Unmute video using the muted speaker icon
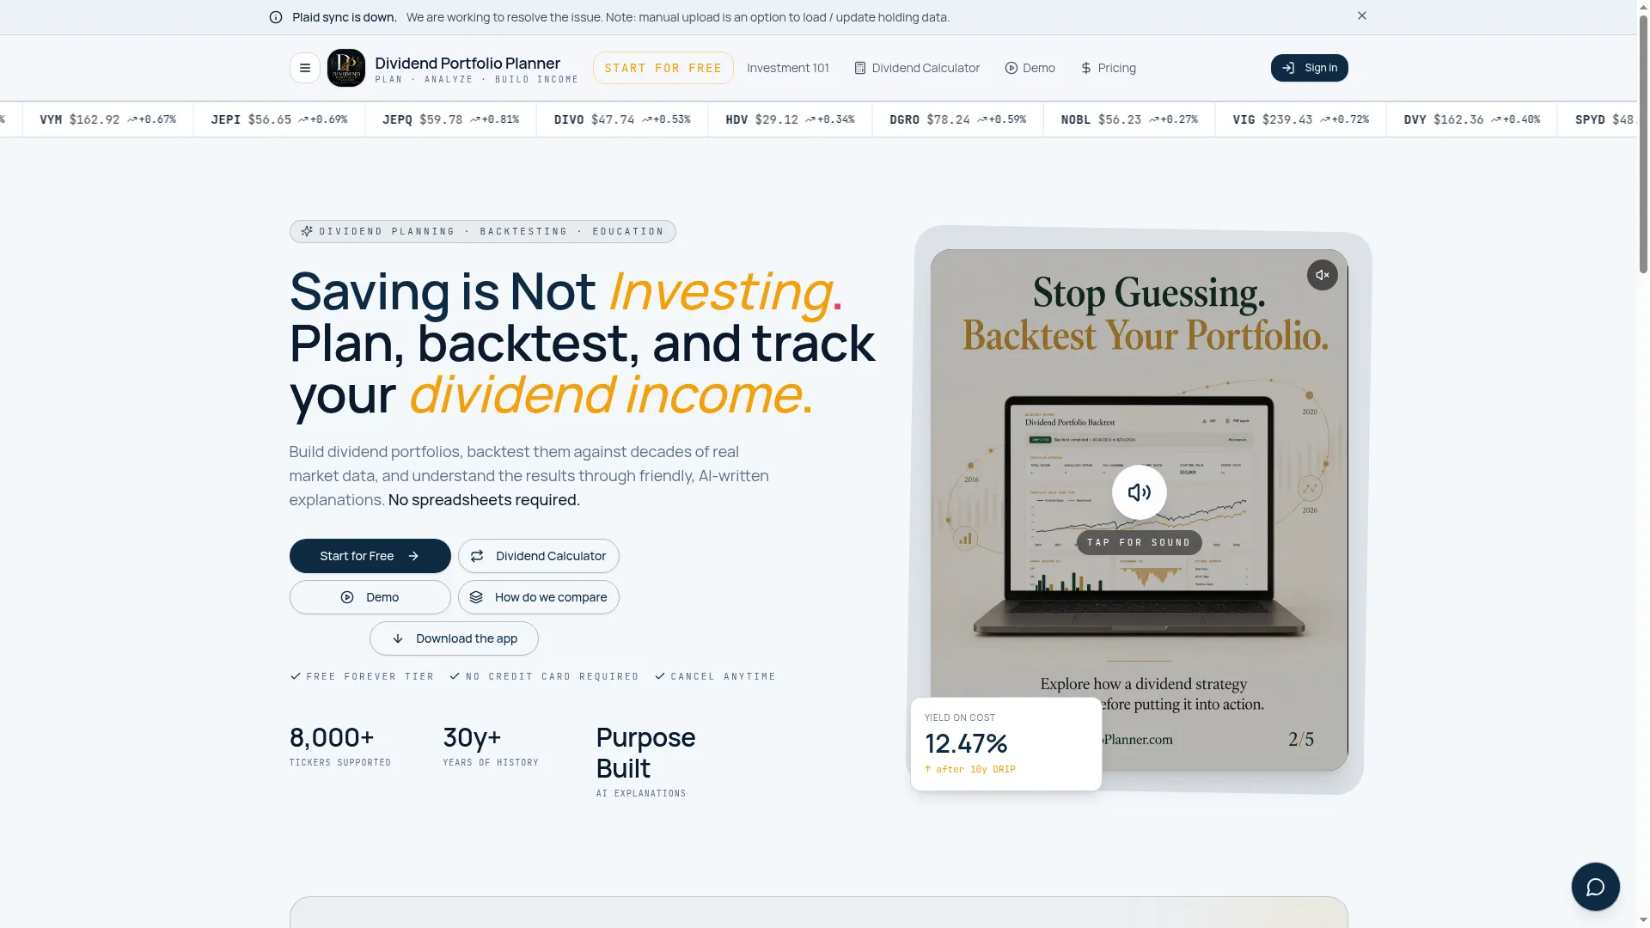This screenshot has height=928, width=1650. 1322,275
